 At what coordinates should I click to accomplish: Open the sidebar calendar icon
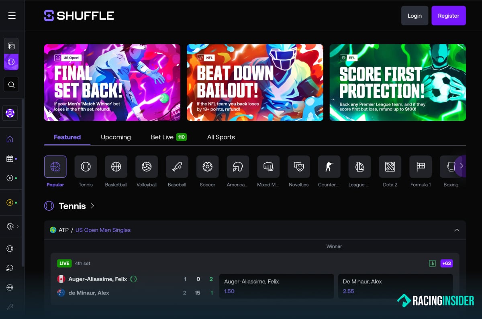pos(10,159)
